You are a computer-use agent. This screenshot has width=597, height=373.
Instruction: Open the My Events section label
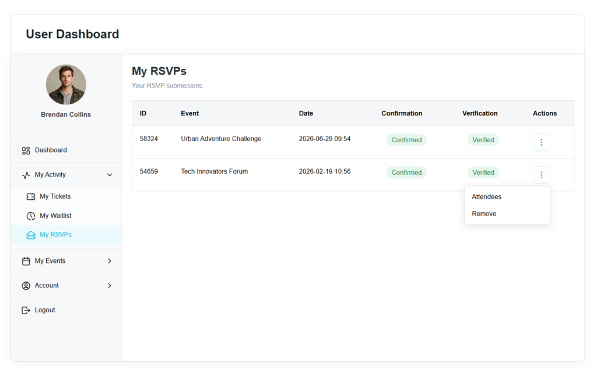(x=50, y=261)
